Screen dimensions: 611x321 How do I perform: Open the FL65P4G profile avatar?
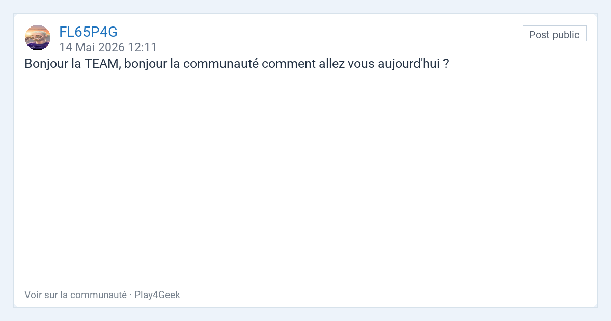(38, 38)
